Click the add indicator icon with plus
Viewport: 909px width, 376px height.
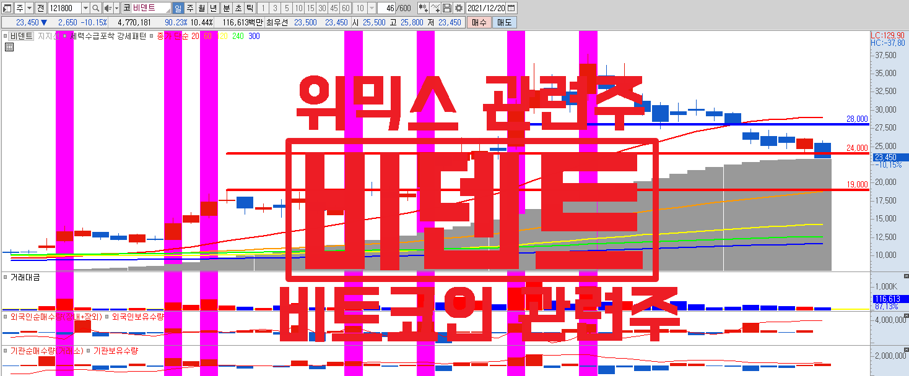pos(423,8)
